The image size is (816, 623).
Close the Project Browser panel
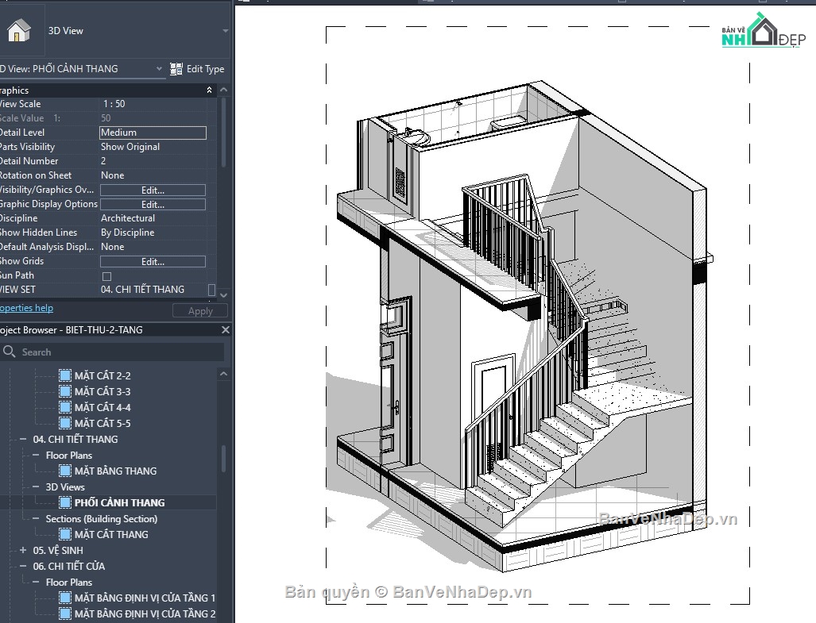coord(226,329)
